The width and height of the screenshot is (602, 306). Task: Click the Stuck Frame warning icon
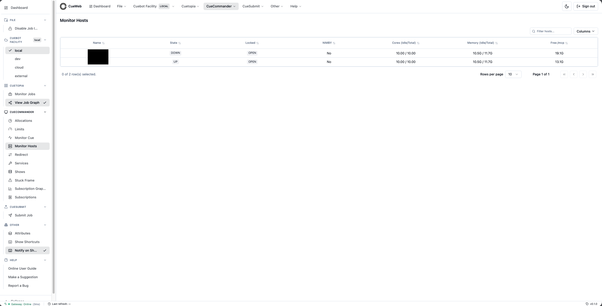pyautogui.click(x=10, y=180)
